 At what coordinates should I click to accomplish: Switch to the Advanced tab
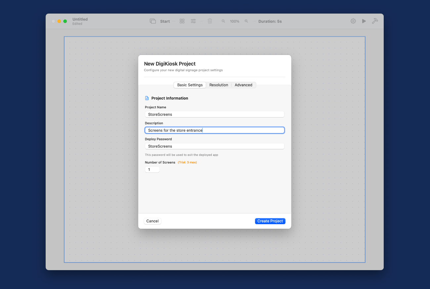tap(243, 85)
